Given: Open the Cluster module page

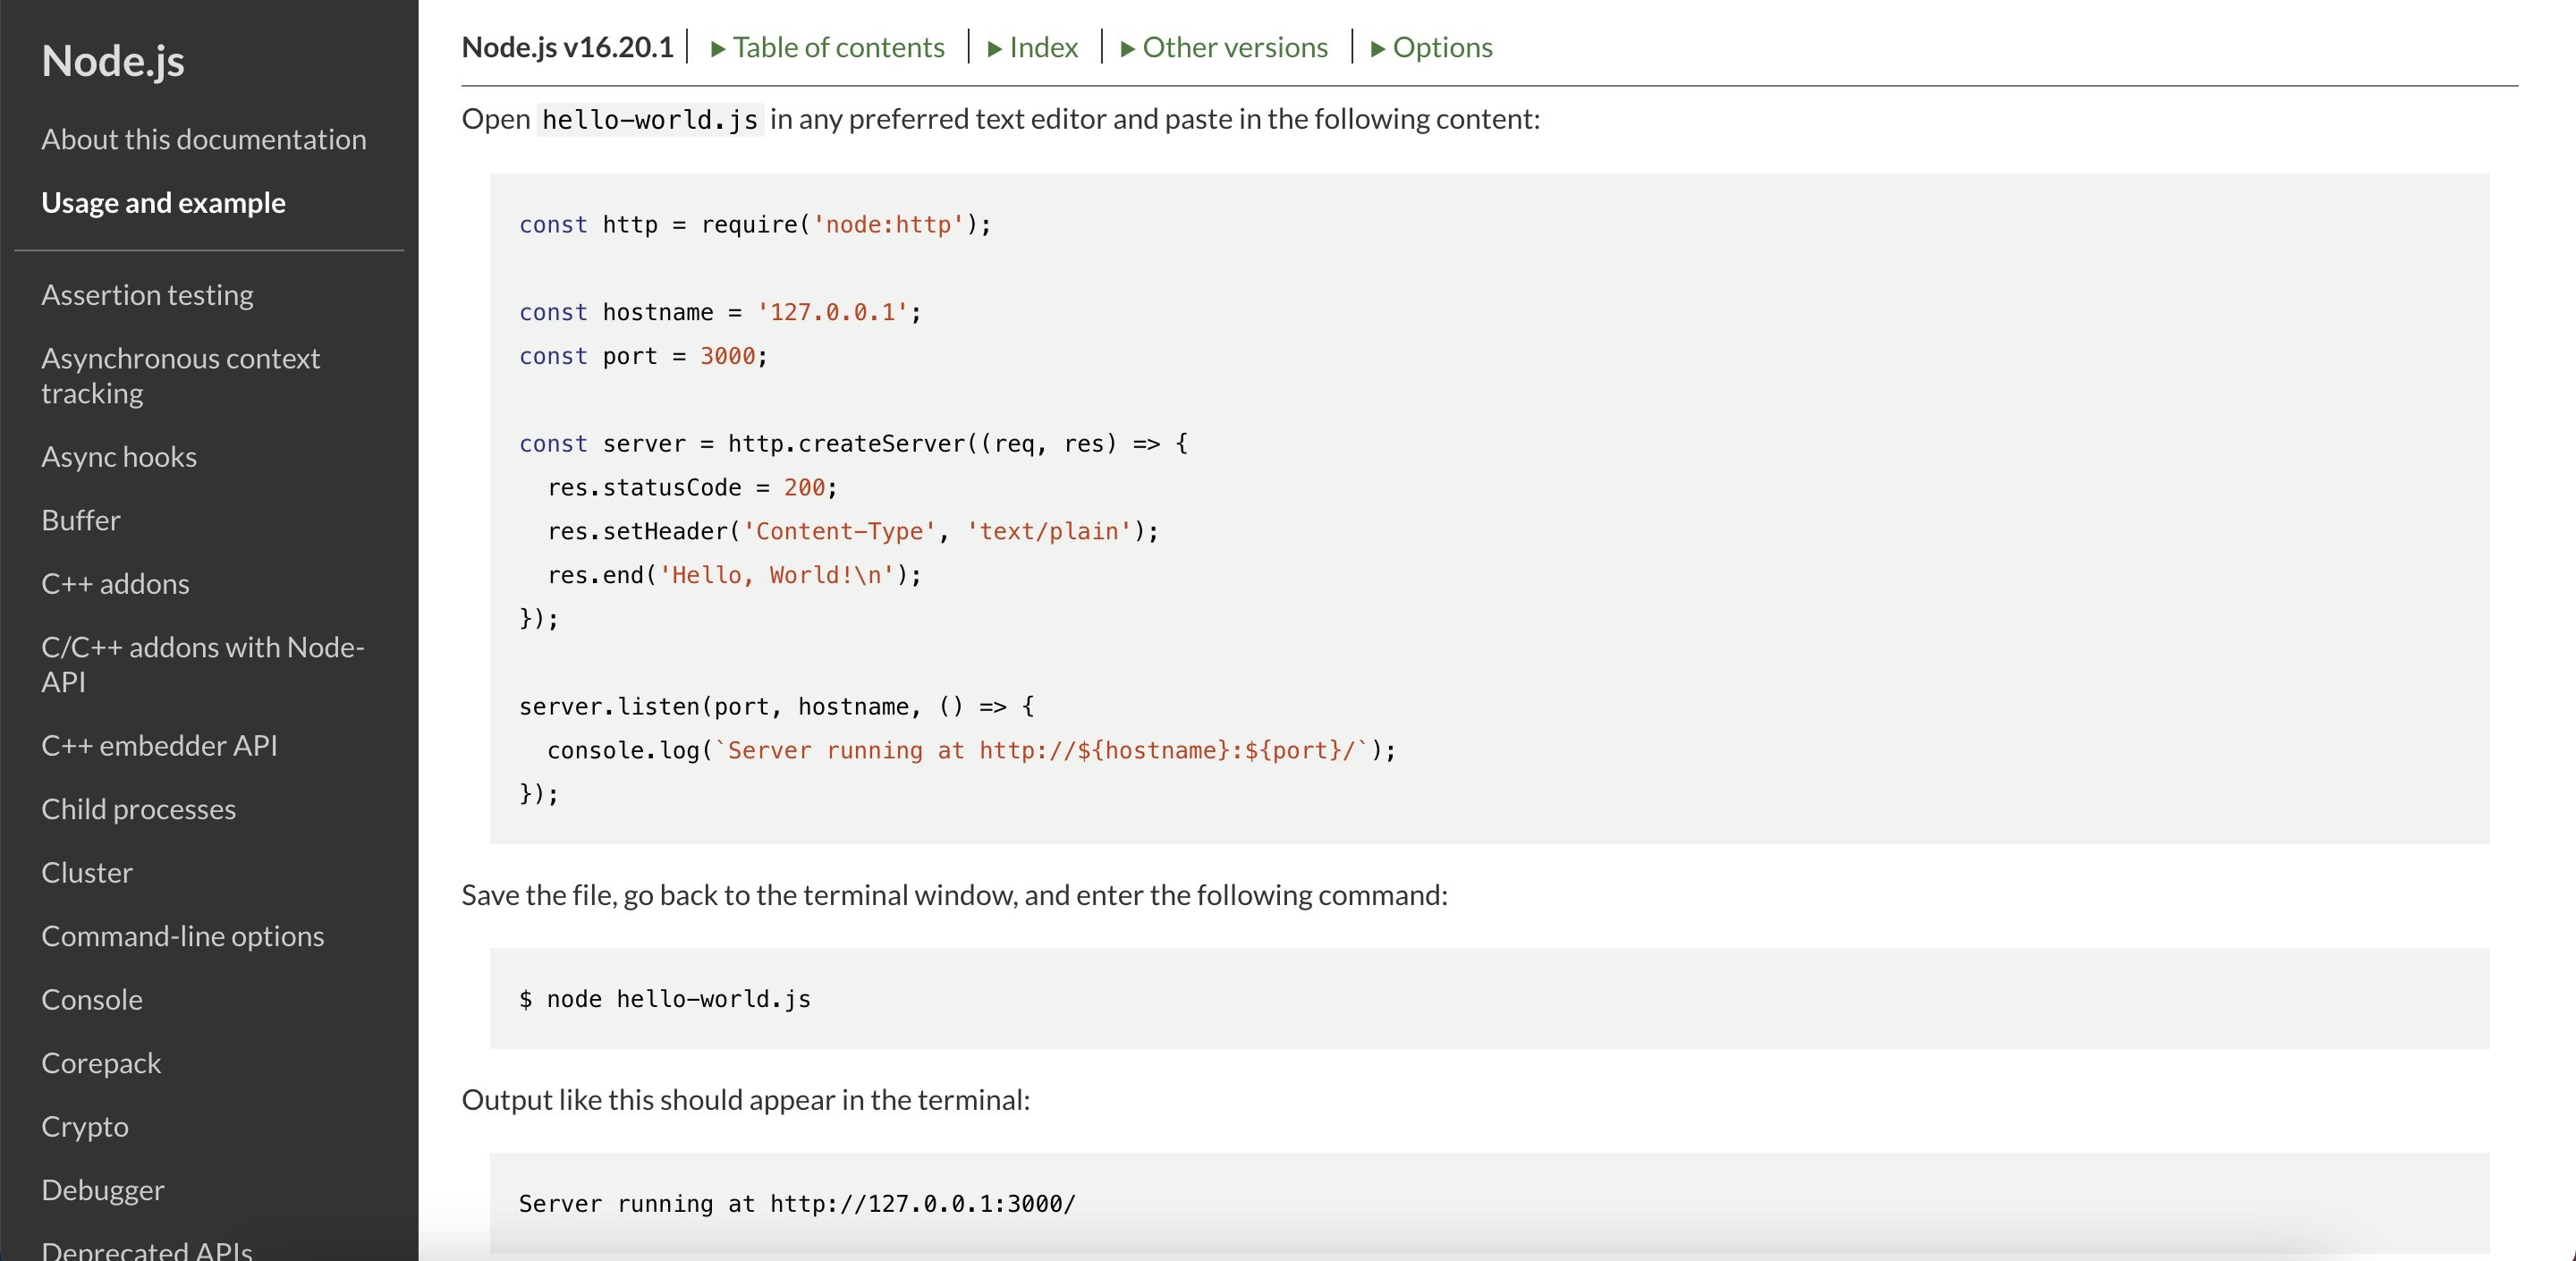Looking at the screenshot, I should coord(87,872).
